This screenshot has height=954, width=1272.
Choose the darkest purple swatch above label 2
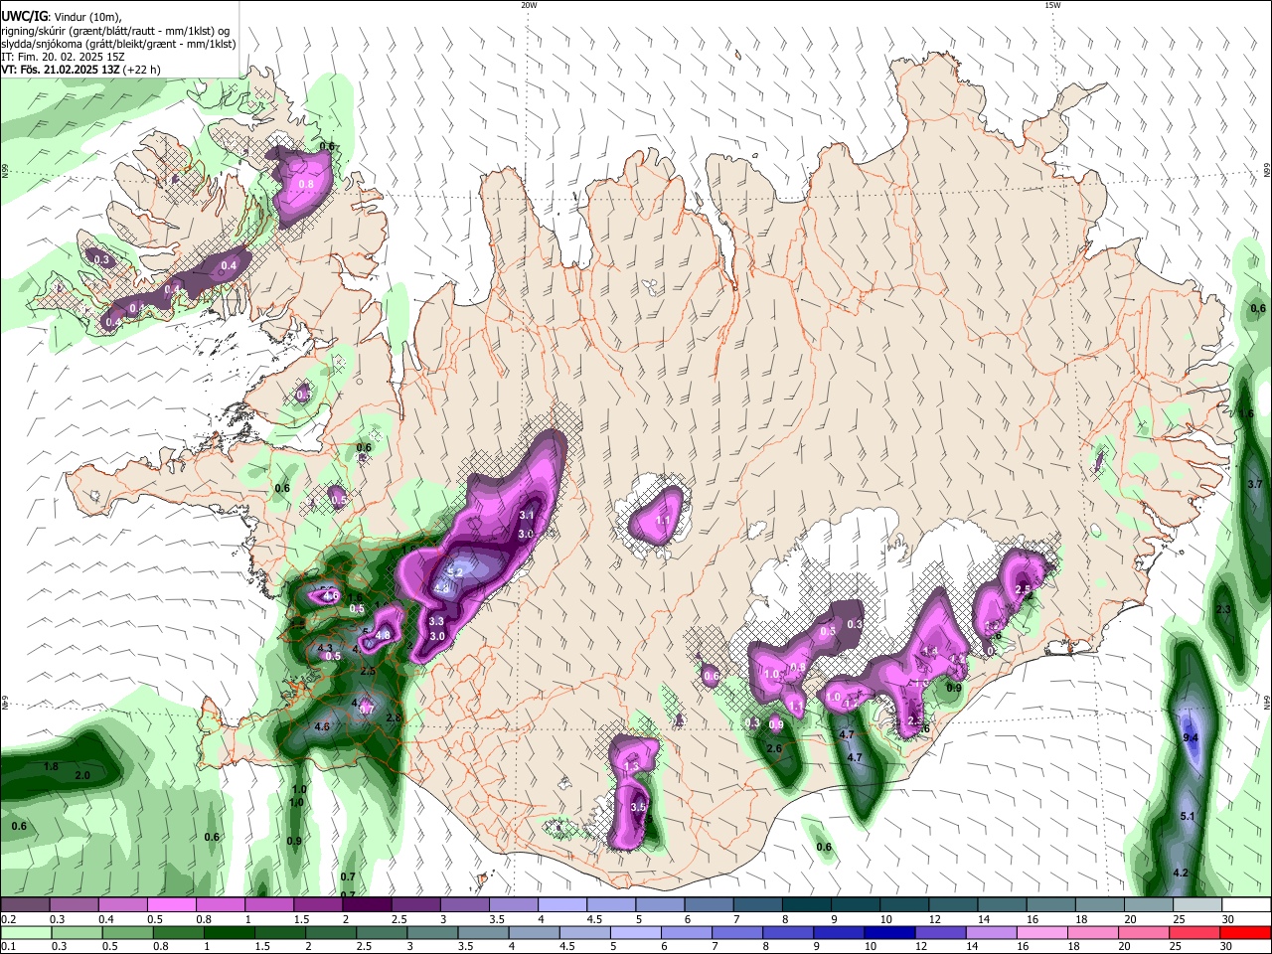point(367,904)
